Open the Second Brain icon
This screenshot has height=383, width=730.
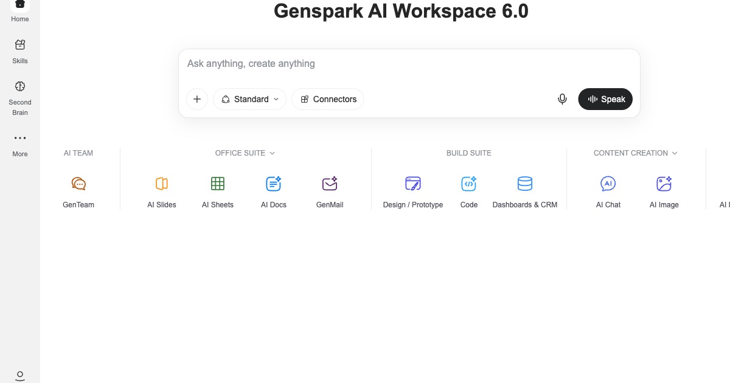tap(20, 86)
